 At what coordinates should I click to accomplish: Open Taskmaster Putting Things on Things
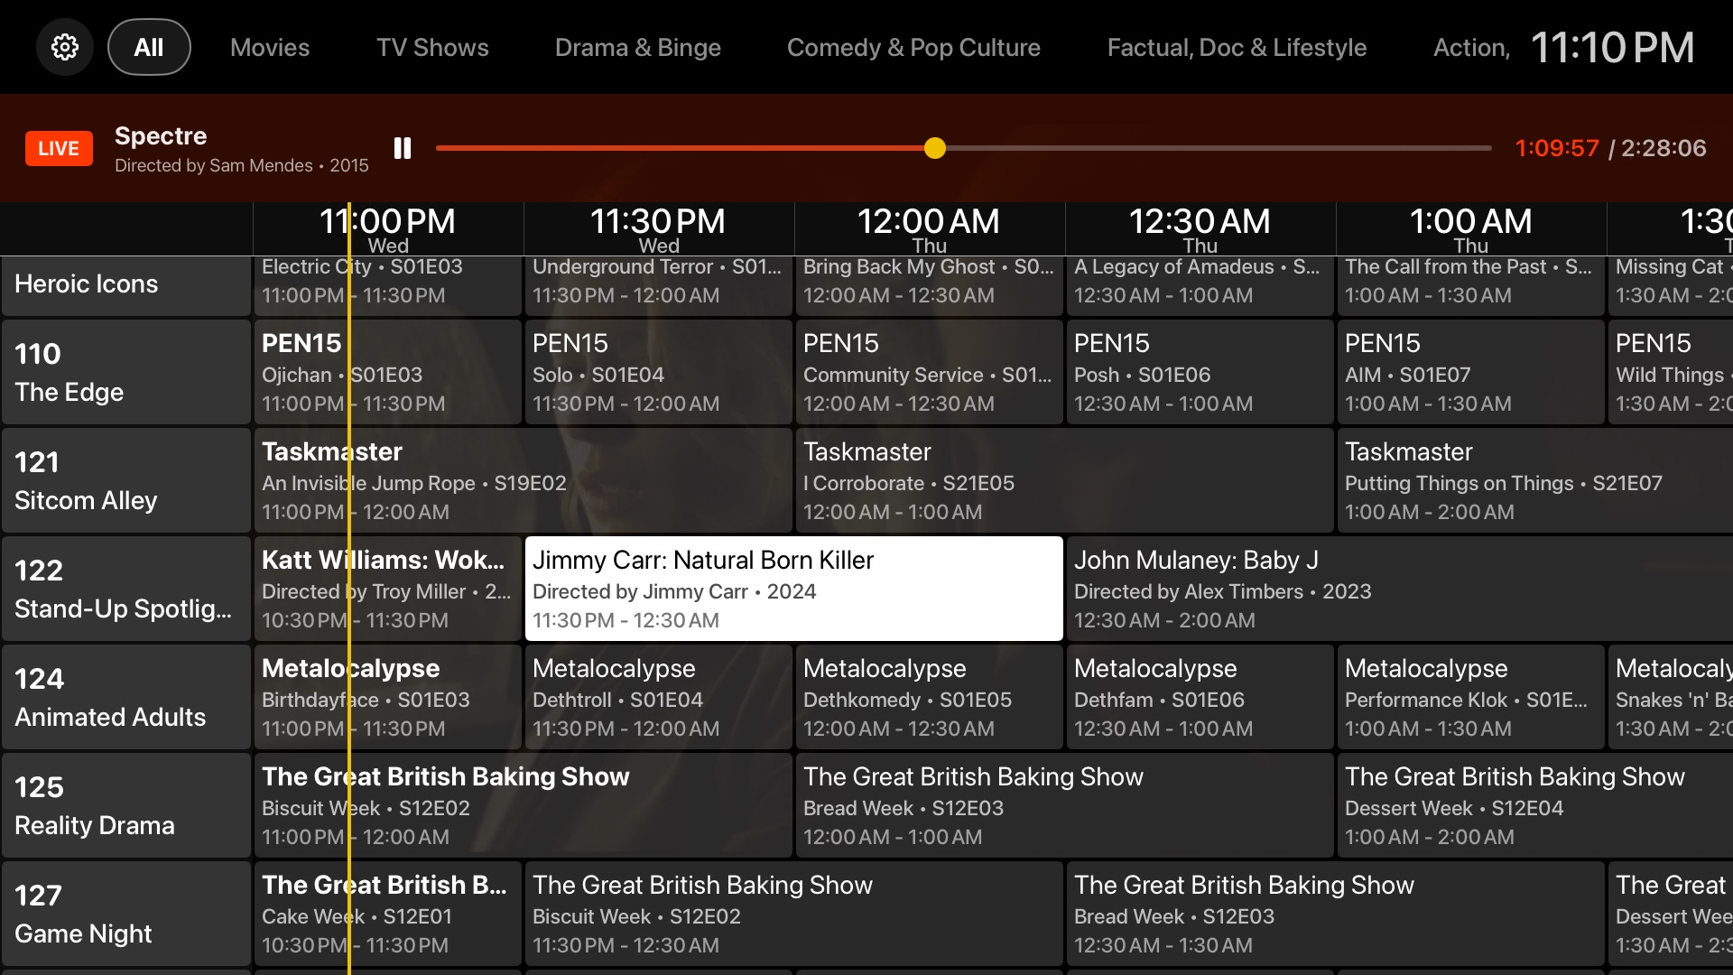click(1535, 480)
